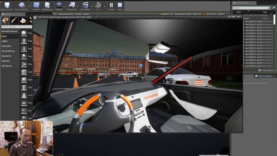Open Source Control from the toolbar
Viewport: 277px width, 156px height.
tap(21, 6)
